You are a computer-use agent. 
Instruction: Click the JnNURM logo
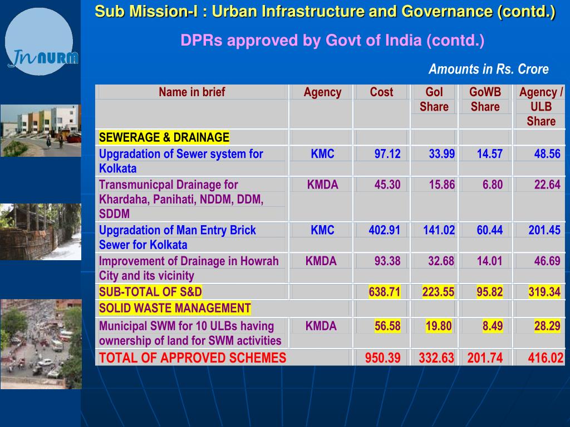[x=41, y=42]
